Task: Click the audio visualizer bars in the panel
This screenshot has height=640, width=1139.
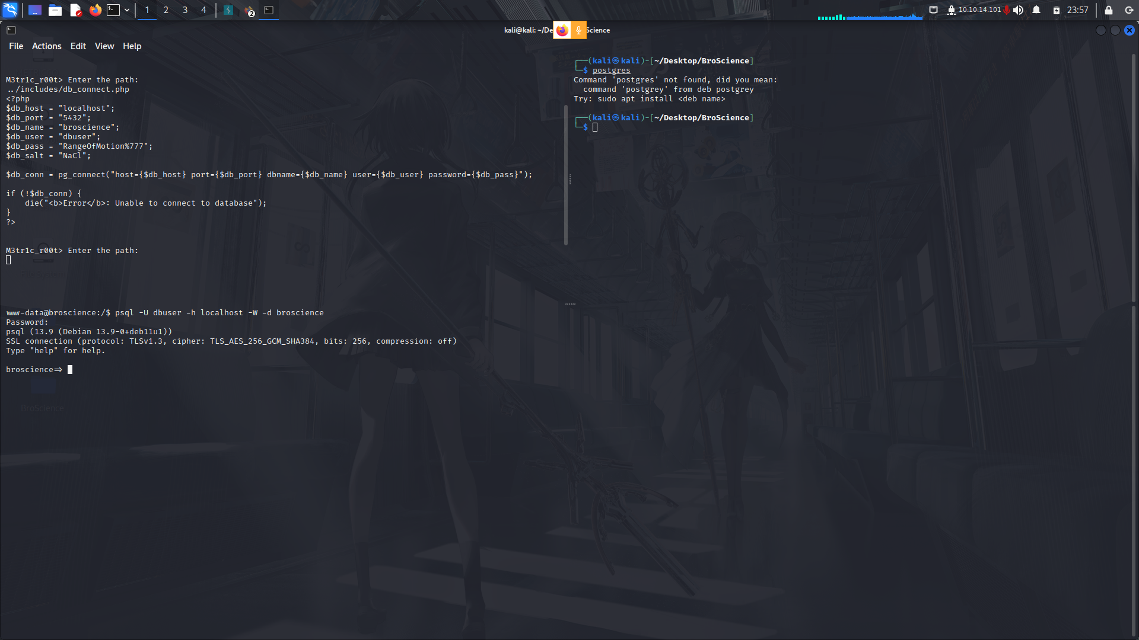Action: (x=869, y=17)
